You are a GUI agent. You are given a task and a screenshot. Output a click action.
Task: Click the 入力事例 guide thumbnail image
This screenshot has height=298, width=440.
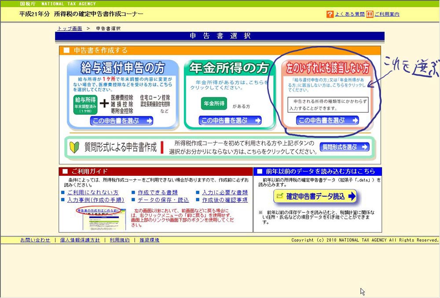pyautogui.click(x=103, y=218)
